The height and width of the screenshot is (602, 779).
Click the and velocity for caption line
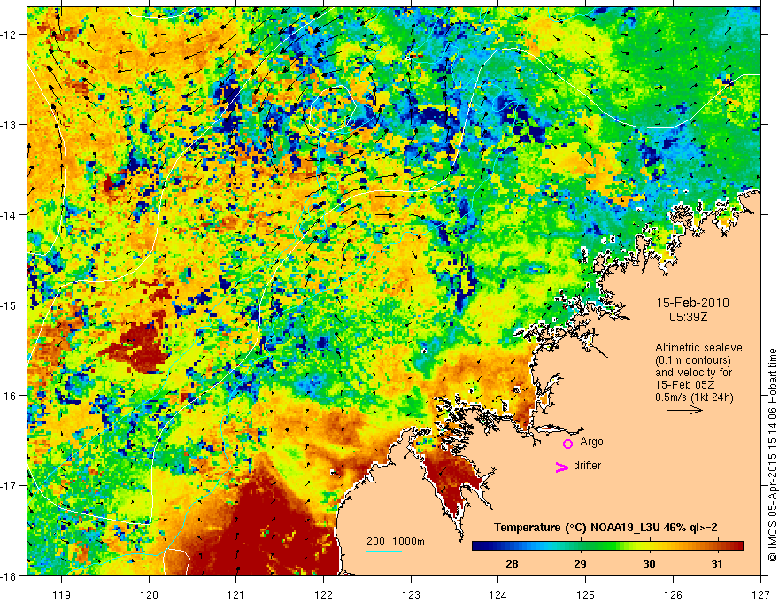(x=693, y=373)
